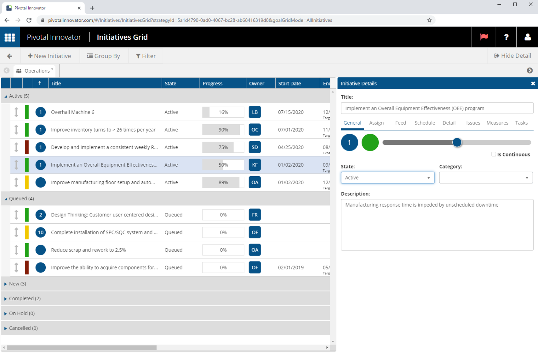Image resolution: width=538 pixels, height=353 pixels.
Task: Click KF owner badge on OEE row
Action: coord(255,165)
